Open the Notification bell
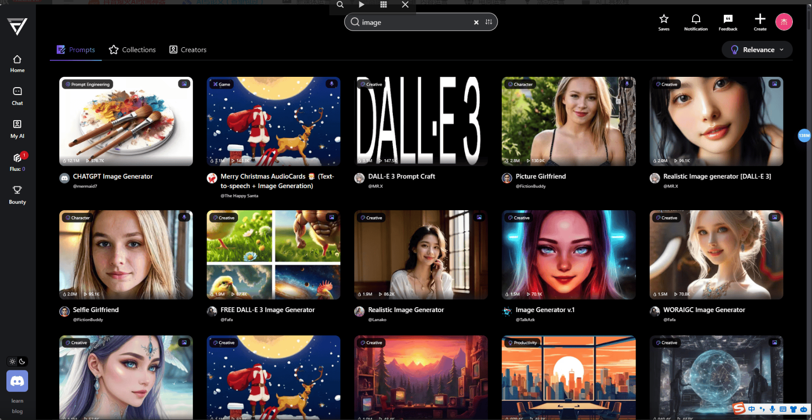This screenshot has height=420, width=812. pos(696,22)
